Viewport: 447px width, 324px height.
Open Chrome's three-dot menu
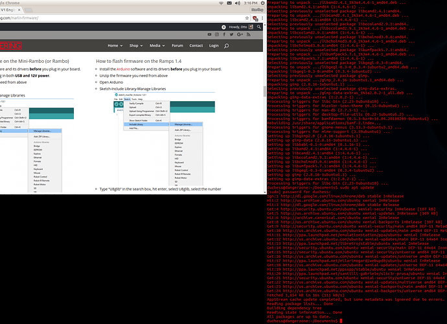(x=262, y=18)
